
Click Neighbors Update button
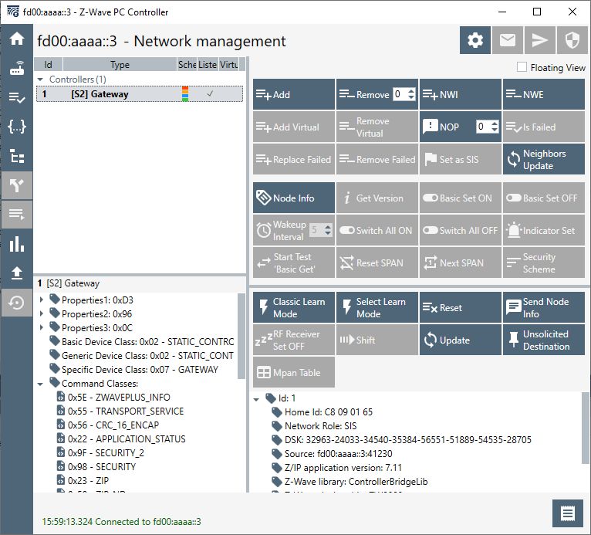click(543, 159)
